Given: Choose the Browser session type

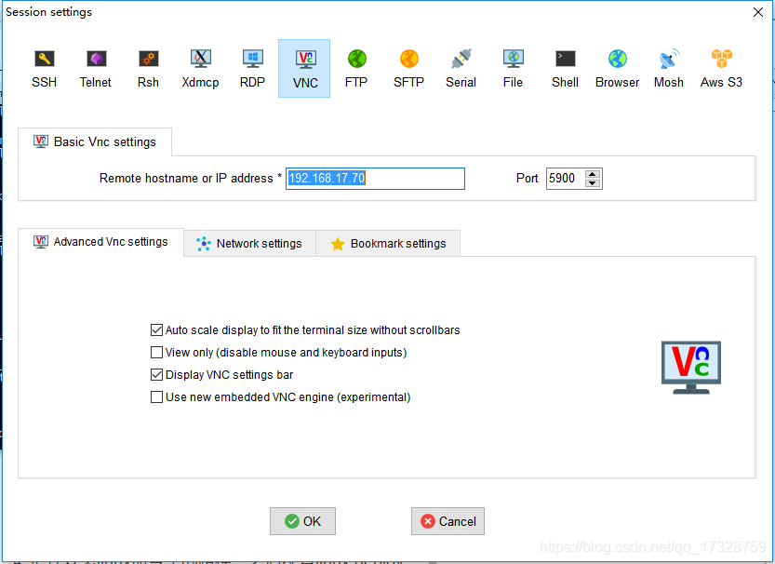Looking at the screenshot, I should point(618,68).
